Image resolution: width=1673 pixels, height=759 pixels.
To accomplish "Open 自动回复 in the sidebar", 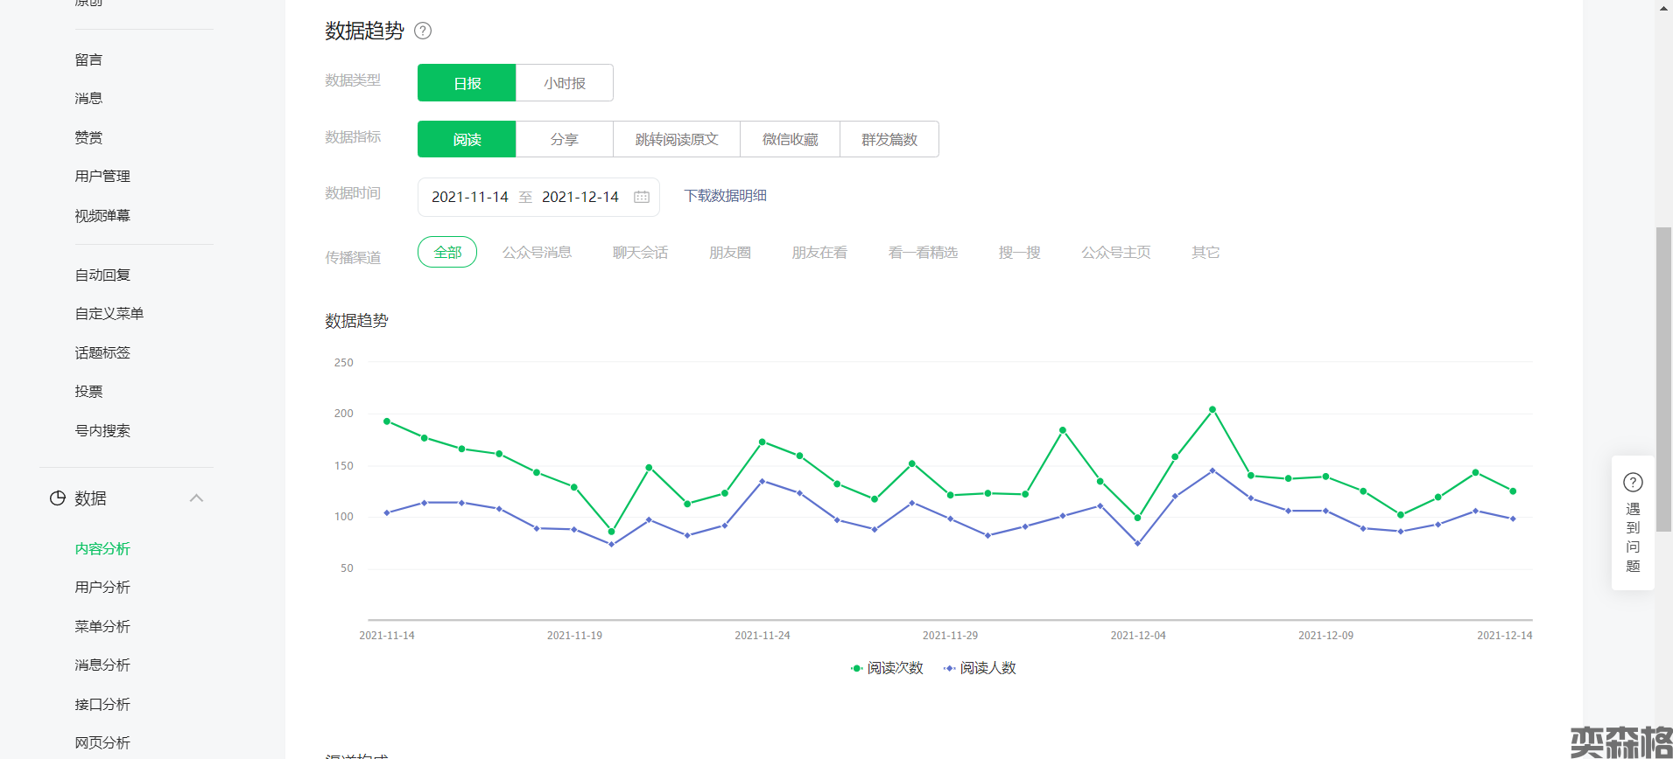I will (x=102, y=275).
